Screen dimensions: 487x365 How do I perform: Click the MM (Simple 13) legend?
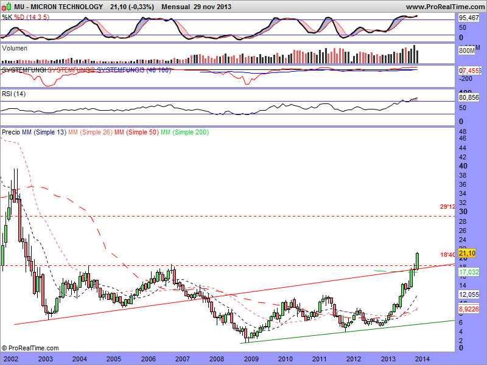click(x=44, y=132)
